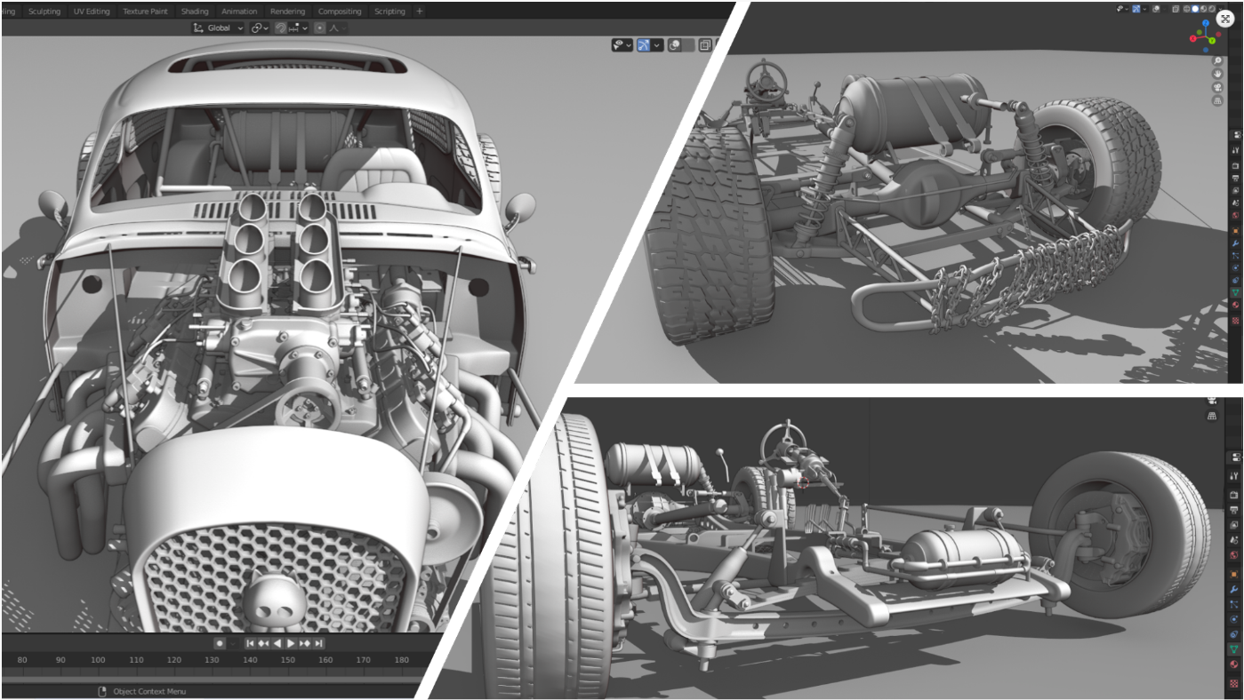Open eye-icon object visibility dropdown, left viewport
The height and width of the screenshot is (700, 1244).
click(622, 44)
